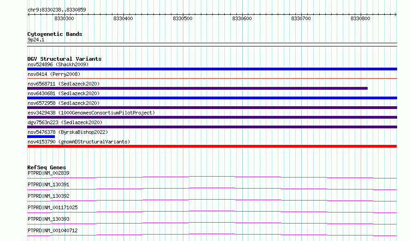
Task: Click ruler tick label 8330300
Action: (x=64, y=18)
